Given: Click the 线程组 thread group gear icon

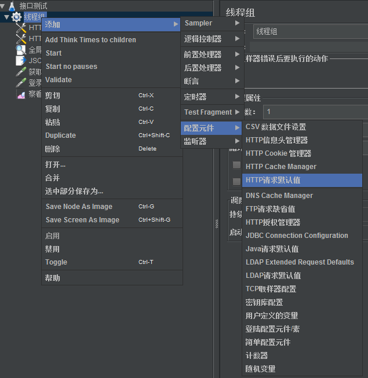Looking at the screenshot, I should (16, 17).
